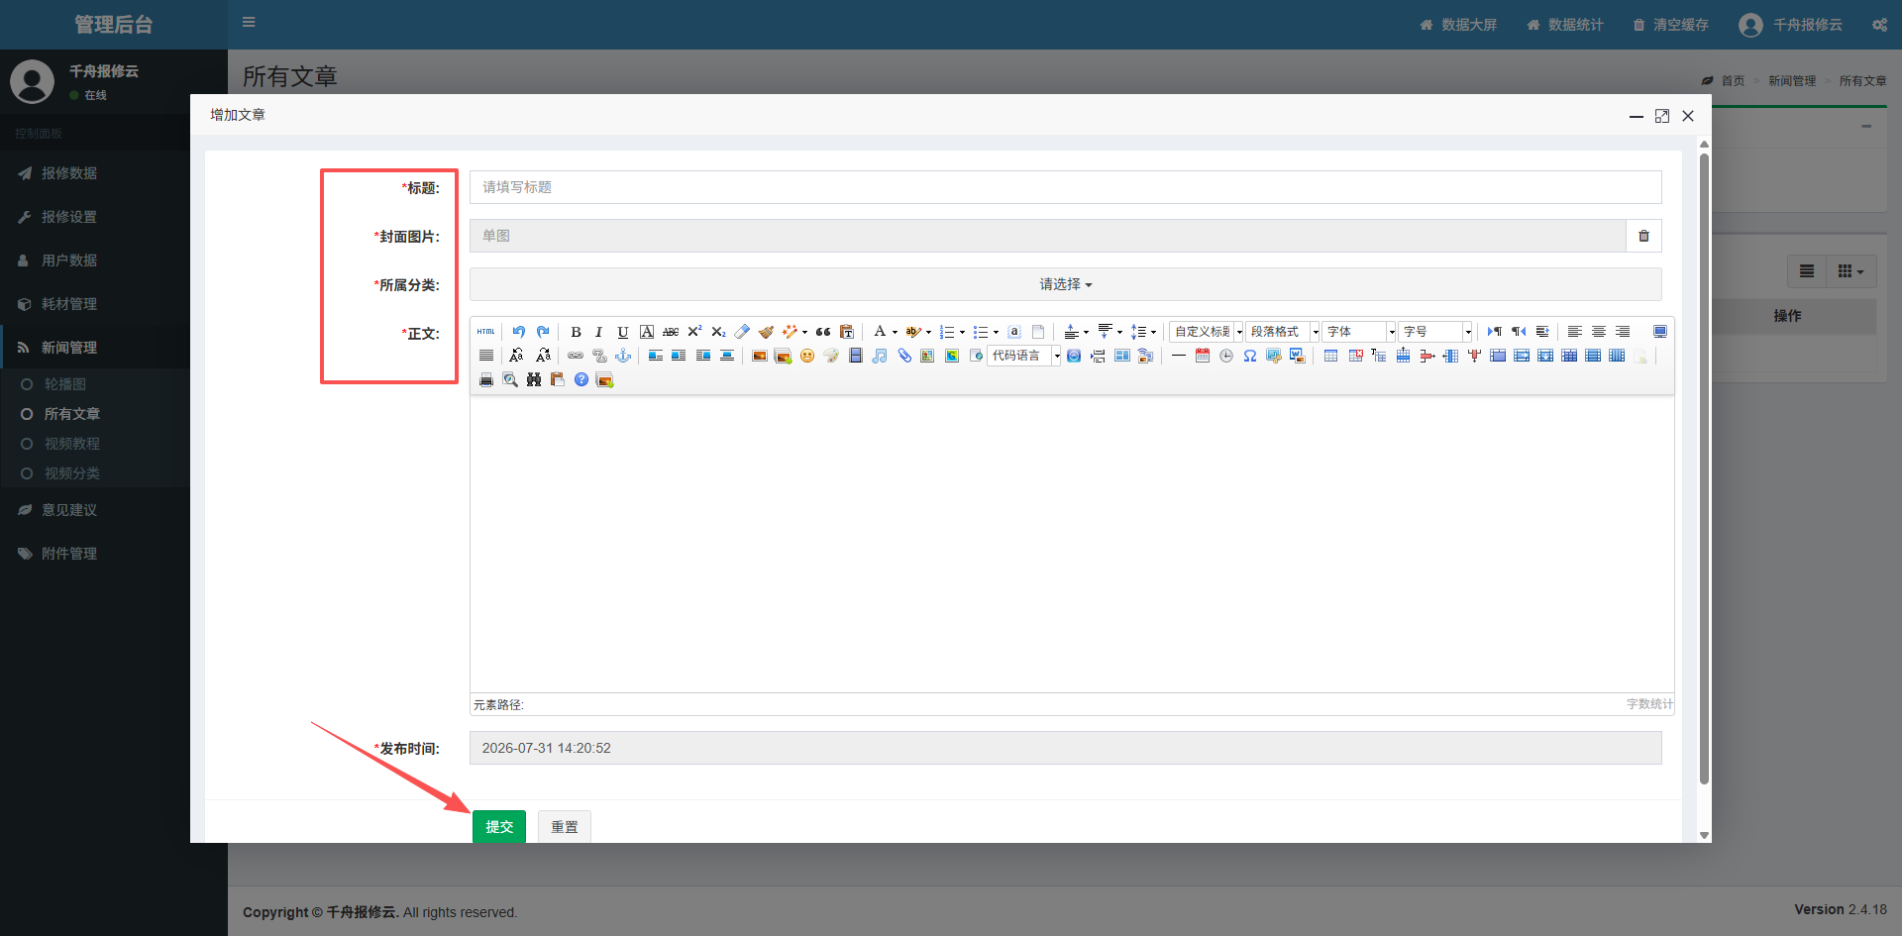Submit the article with 提交 button
Viewport: 1902px width, 936px height.
pos(499,827)
